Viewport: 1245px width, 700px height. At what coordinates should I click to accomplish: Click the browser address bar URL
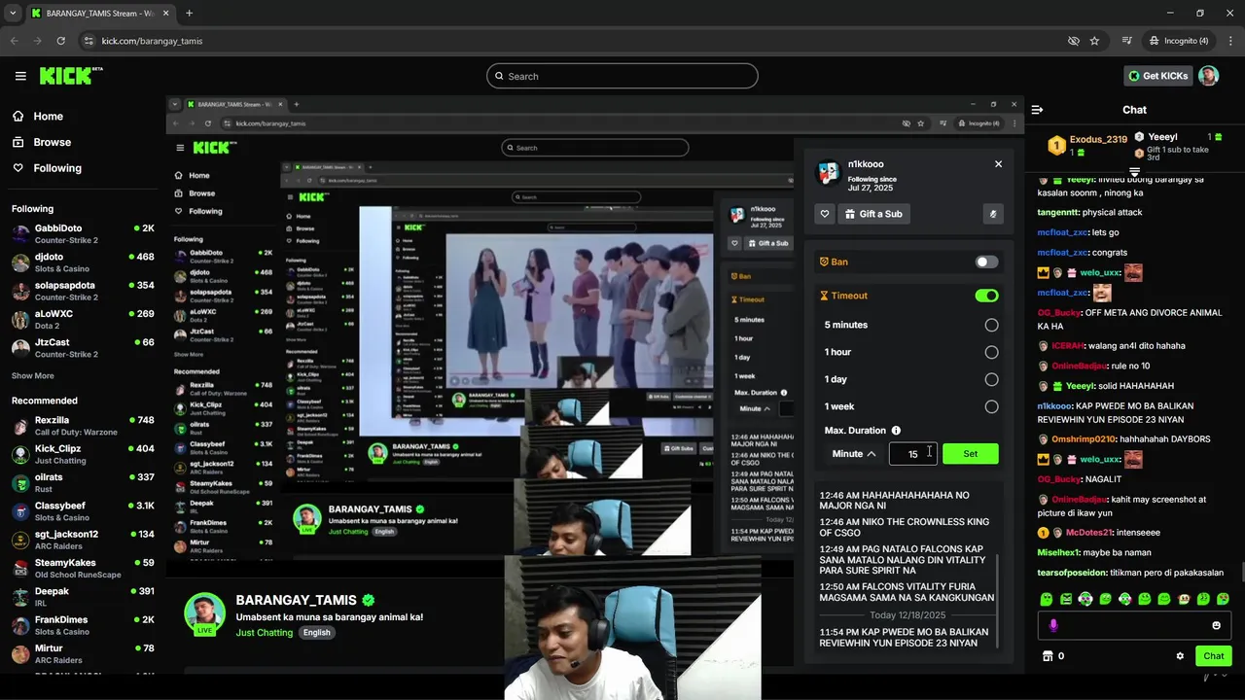(152, 41)
